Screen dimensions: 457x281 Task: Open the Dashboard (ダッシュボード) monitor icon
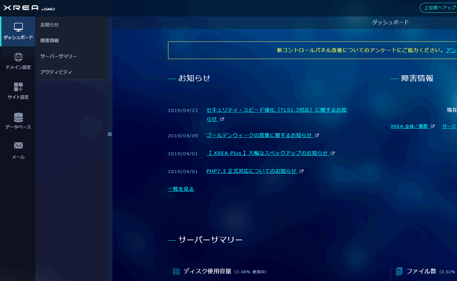[x=18, y=27]
